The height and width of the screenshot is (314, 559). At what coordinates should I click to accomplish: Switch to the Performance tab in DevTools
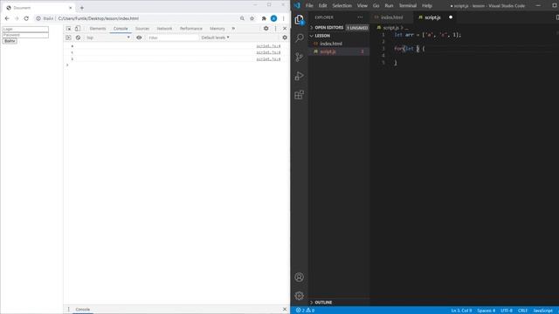pyautogui.click(x=190, y=29)
